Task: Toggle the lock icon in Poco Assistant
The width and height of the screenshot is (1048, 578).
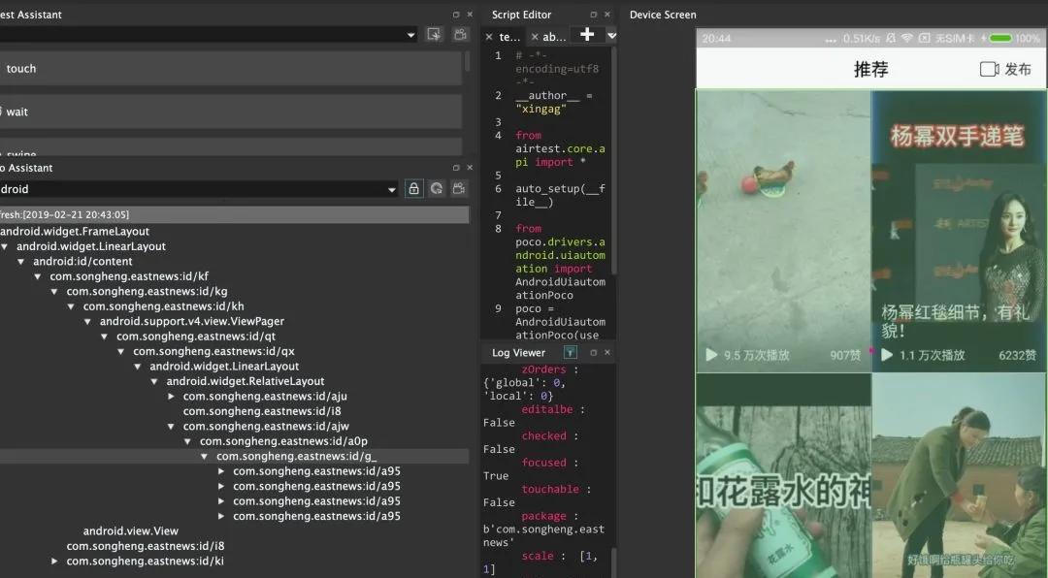Action: pos(413,190)
